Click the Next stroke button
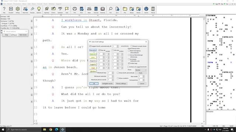 click(x=23, y=35)
